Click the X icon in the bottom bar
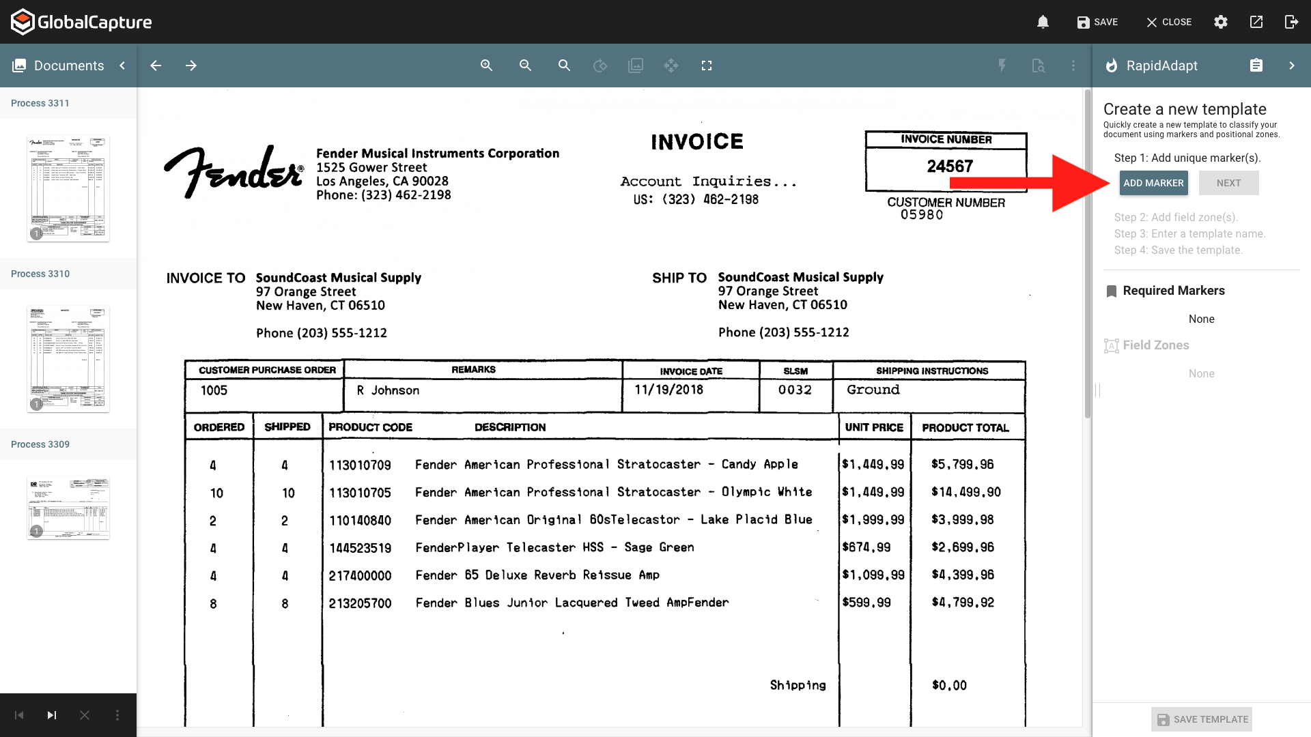This screenshot has width=1311, height=737. pyautogui.click(x=85, y=715)
